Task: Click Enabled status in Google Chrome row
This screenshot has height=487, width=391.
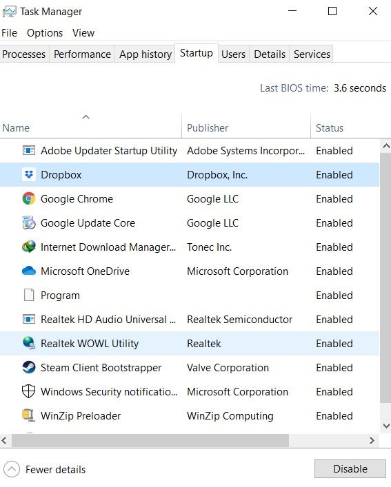Action: tap(334, 199)
